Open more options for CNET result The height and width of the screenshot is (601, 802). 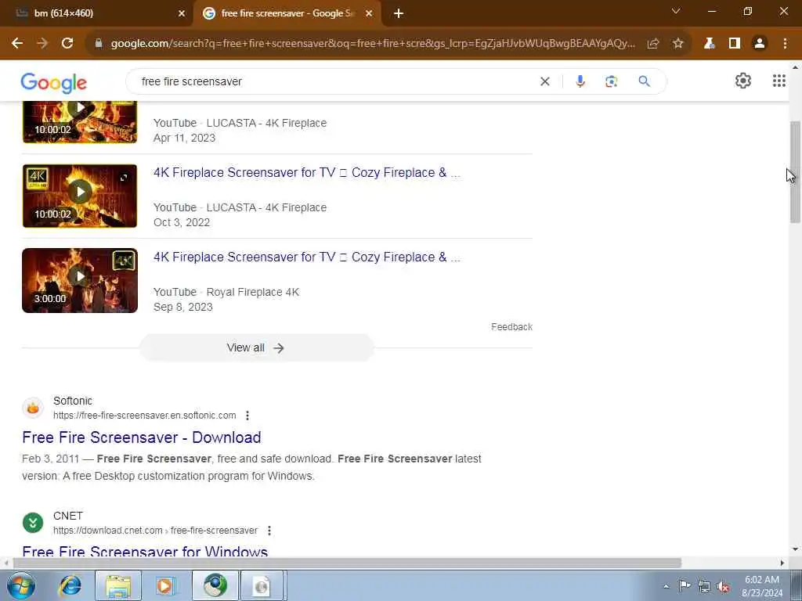pos(269,531)
